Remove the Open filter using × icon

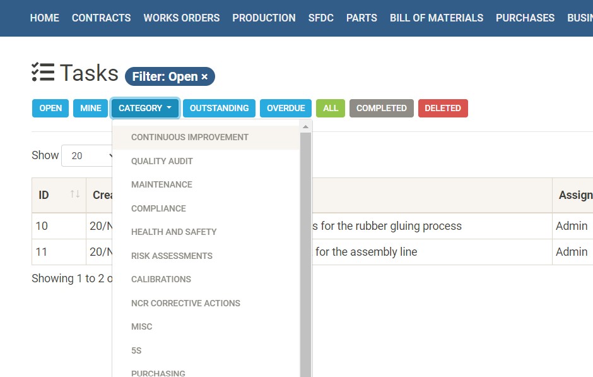pyautogui.click(x=204, y=77)
